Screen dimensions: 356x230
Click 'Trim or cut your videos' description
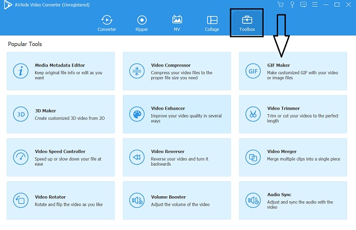pyautogui.click(x=303, y=118)
